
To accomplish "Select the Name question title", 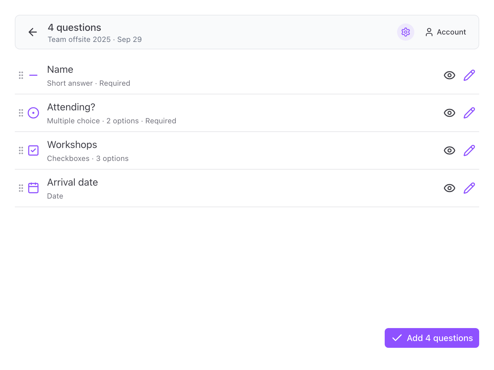I will (60, 70).
